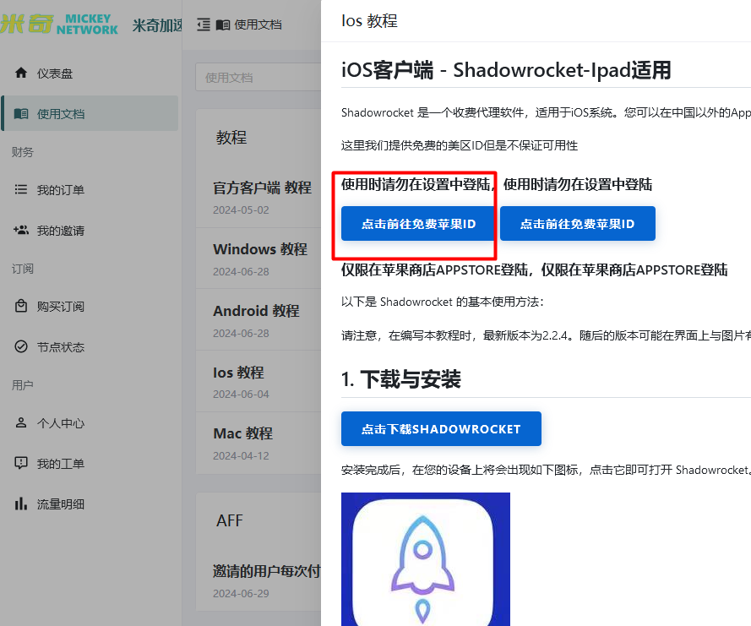
Task: Click the 1. 下载与安装 heading
Action: [x=401, y=379]
